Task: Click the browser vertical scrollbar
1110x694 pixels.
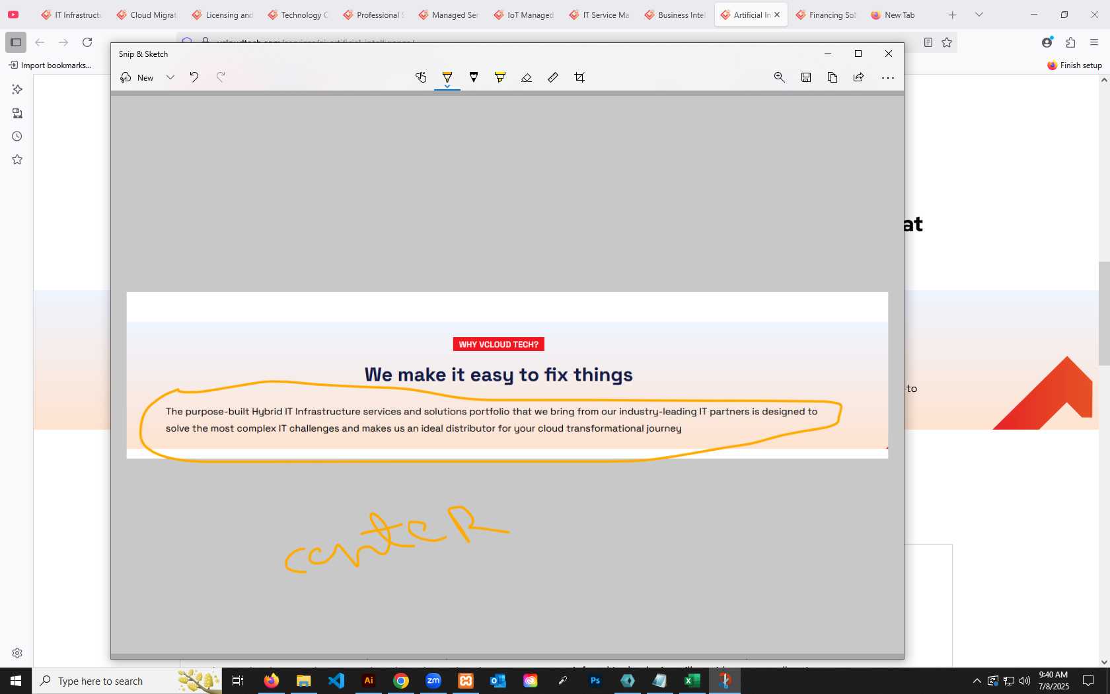Action: tap(1104, 313)
